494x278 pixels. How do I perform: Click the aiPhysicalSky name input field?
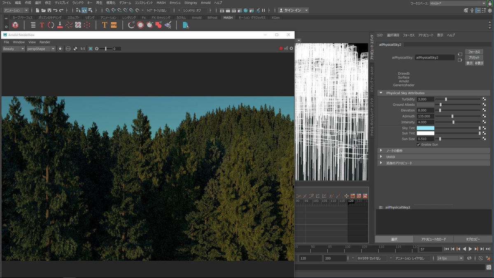(435, 58)
